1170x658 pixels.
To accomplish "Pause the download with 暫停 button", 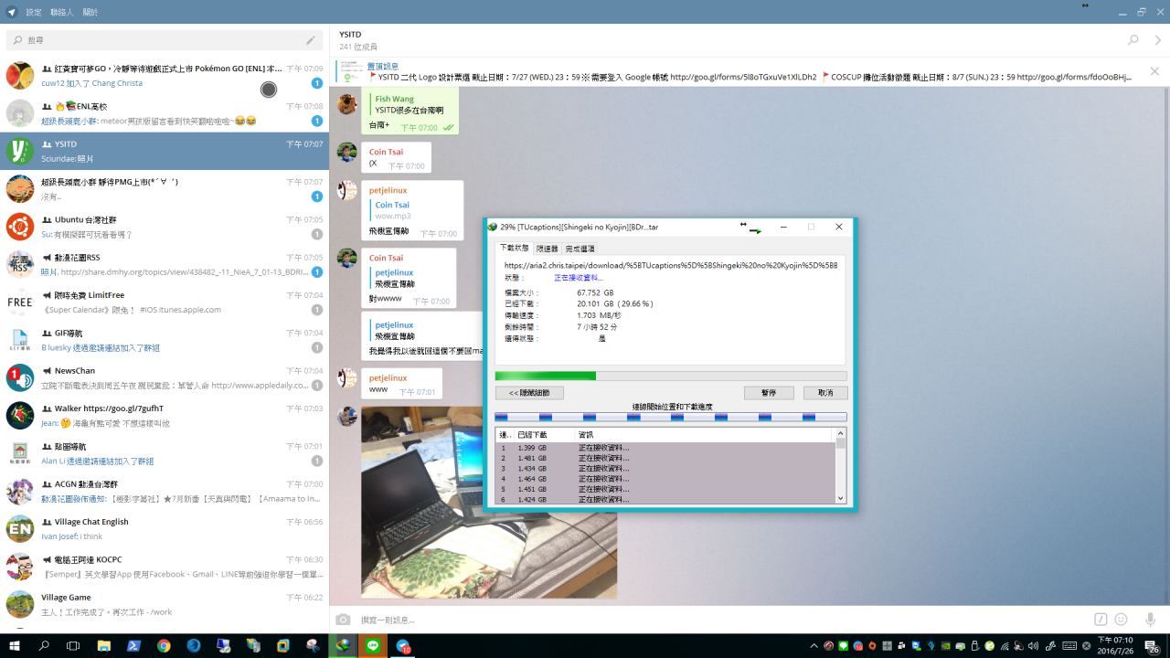I will tap(768, 393).
